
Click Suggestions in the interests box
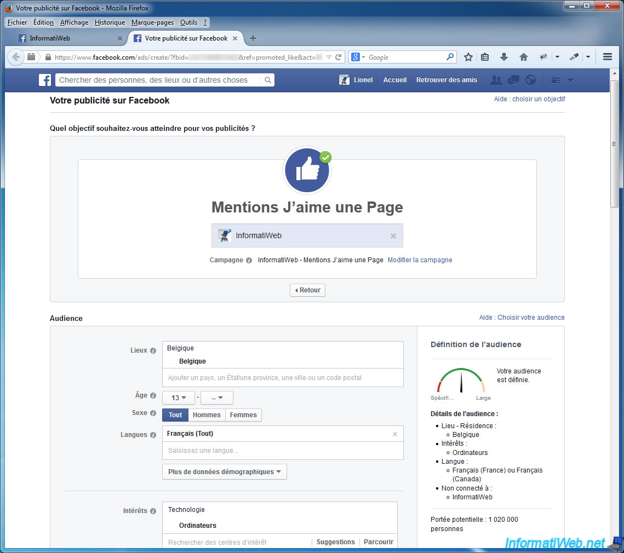coord(335,542)
